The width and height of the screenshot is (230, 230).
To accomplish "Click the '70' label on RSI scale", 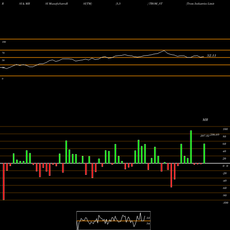I will (x=3, y=53).
